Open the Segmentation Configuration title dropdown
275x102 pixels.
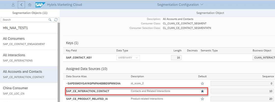(180, 5)
